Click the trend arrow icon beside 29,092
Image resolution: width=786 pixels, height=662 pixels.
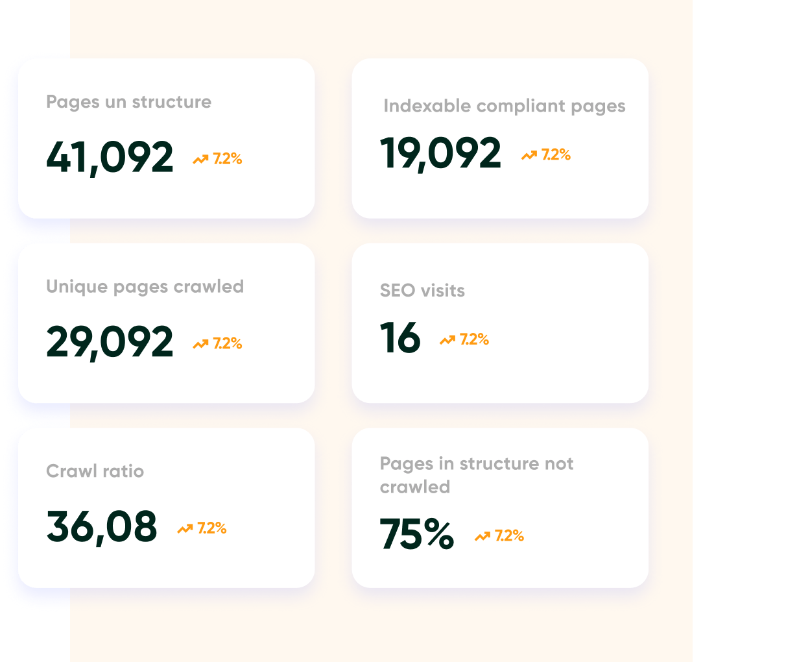pos(200,344)
